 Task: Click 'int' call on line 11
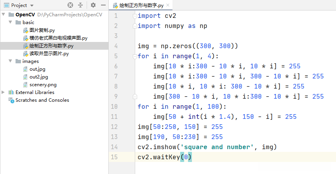pyautogui.click(x=194, y=117)
